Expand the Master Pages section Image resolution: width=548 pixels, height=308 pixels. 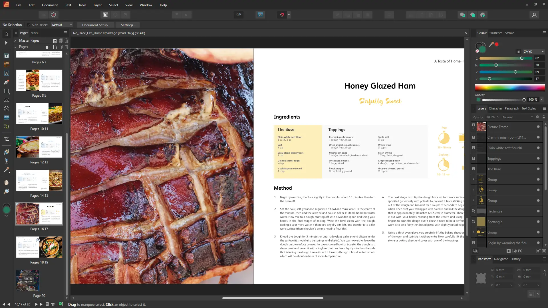(x=15, y=40)
